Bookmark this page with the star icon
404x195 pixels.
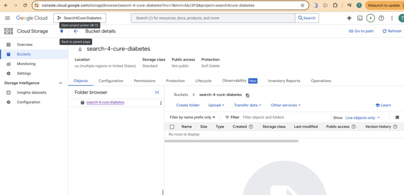point(302,5)
